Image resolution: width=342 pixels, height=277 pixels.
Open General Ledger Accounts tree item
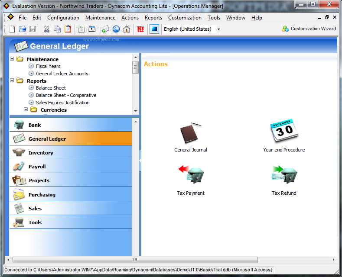coord(62,74)
